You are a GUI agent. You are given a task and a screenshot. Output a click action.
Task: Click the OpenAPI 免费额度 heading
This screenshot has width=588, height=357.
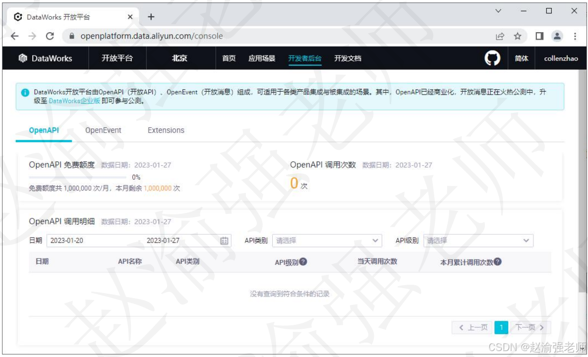(62, 165)
